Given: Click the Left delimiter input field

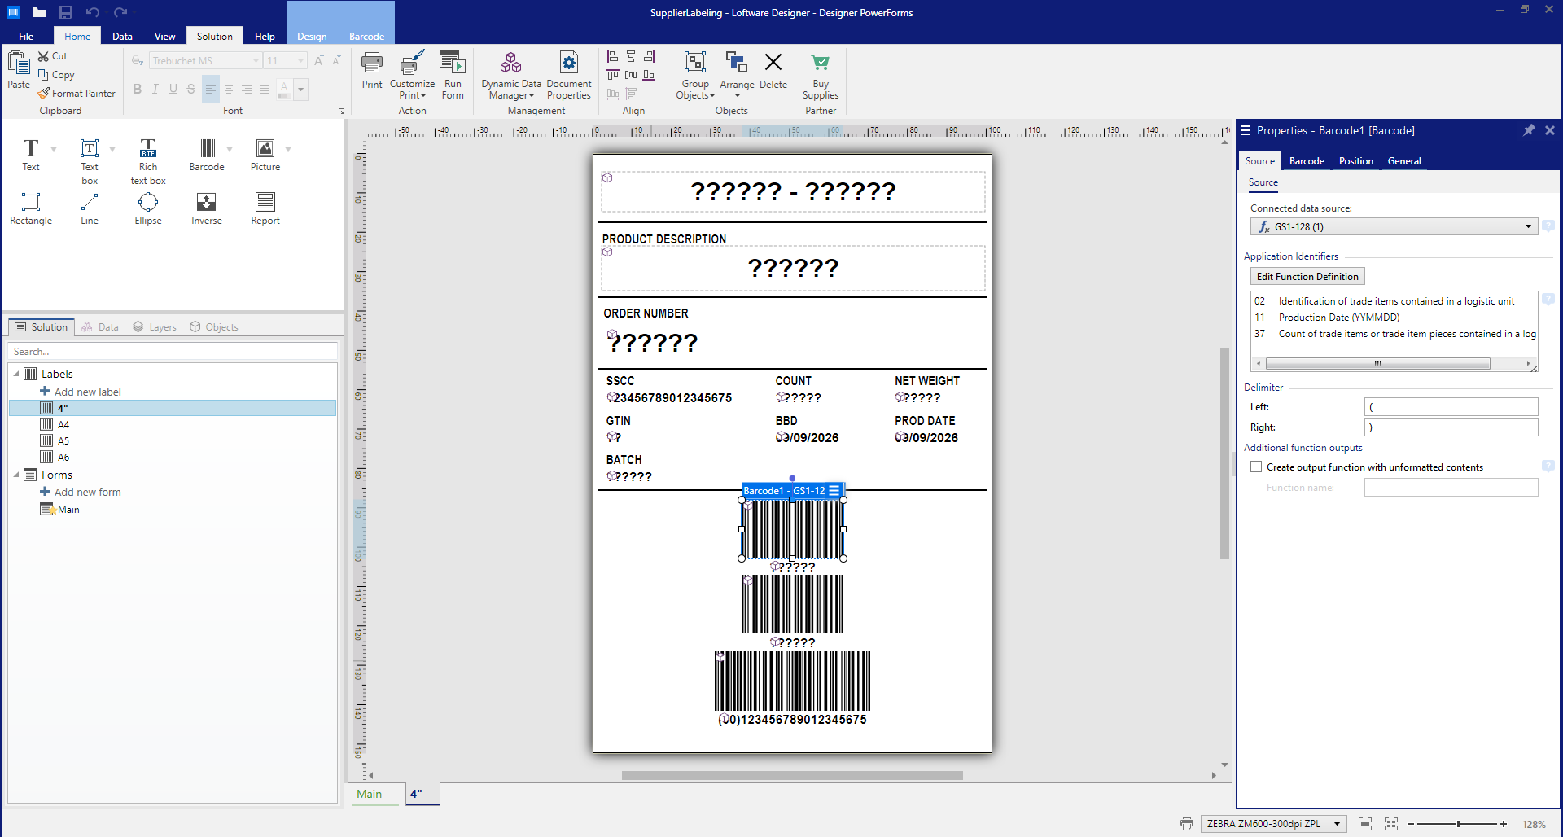Looking at the screenshot, I should pyautogui.click(x=1451, y=407).
